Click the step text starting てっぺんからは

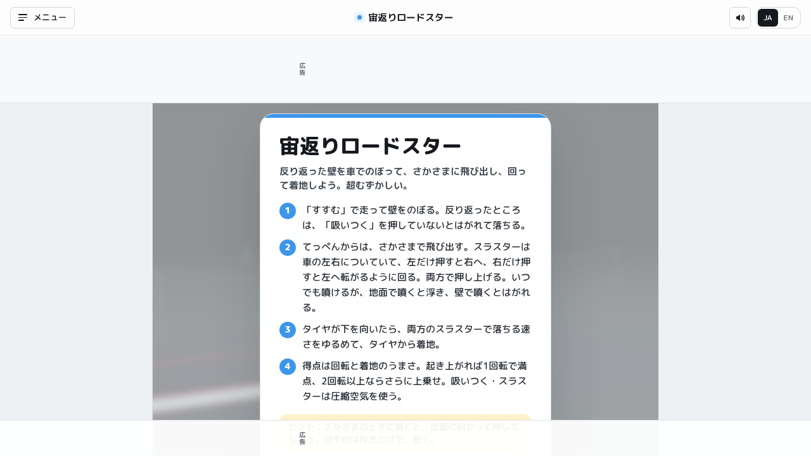(x=416, y=277)
